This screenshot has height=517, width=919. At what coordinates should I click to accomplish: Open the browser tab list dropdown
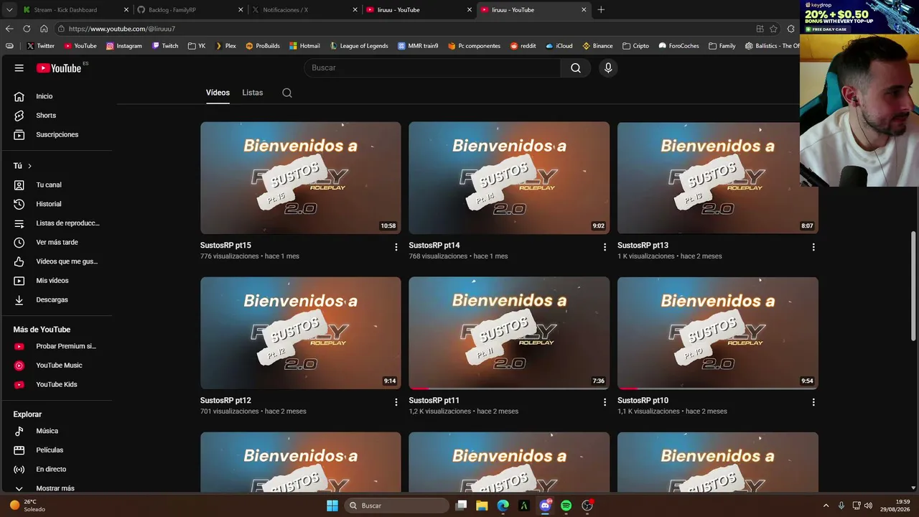pyautogui.click(x=9, y=10)
